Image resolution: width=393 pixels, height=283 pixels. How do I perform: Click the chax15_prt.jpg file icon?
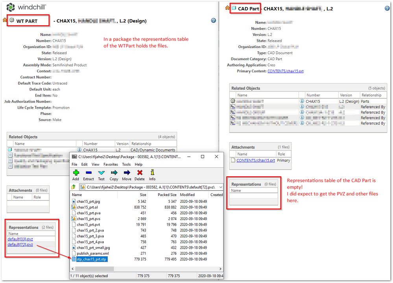tap(74, 201)
